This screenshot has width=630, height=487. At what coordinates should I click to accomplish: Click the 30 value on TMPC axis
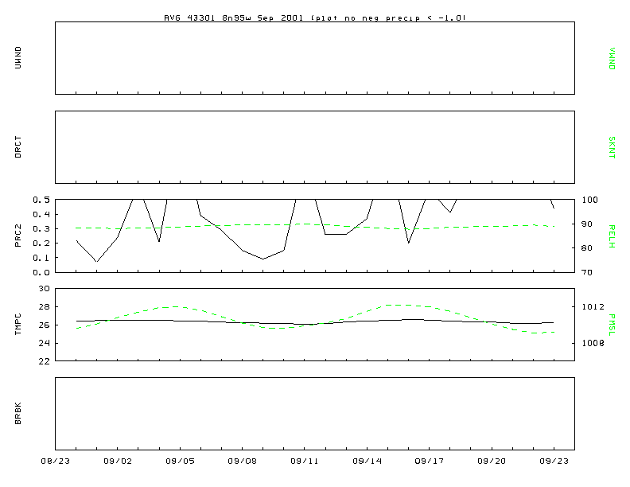point(45,289)
